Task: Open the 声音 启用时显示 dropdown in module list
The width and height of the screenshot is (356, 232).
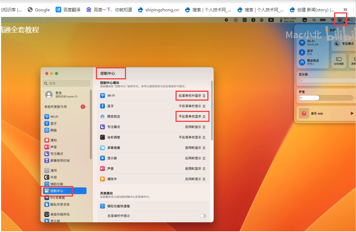Action: pyautogui.click(x=195, y=169)
